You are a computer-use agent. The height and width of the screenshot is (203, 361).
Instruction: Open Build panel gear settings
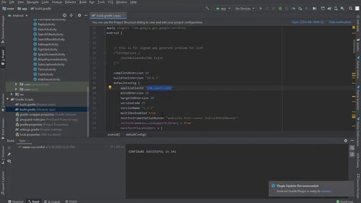346,140
